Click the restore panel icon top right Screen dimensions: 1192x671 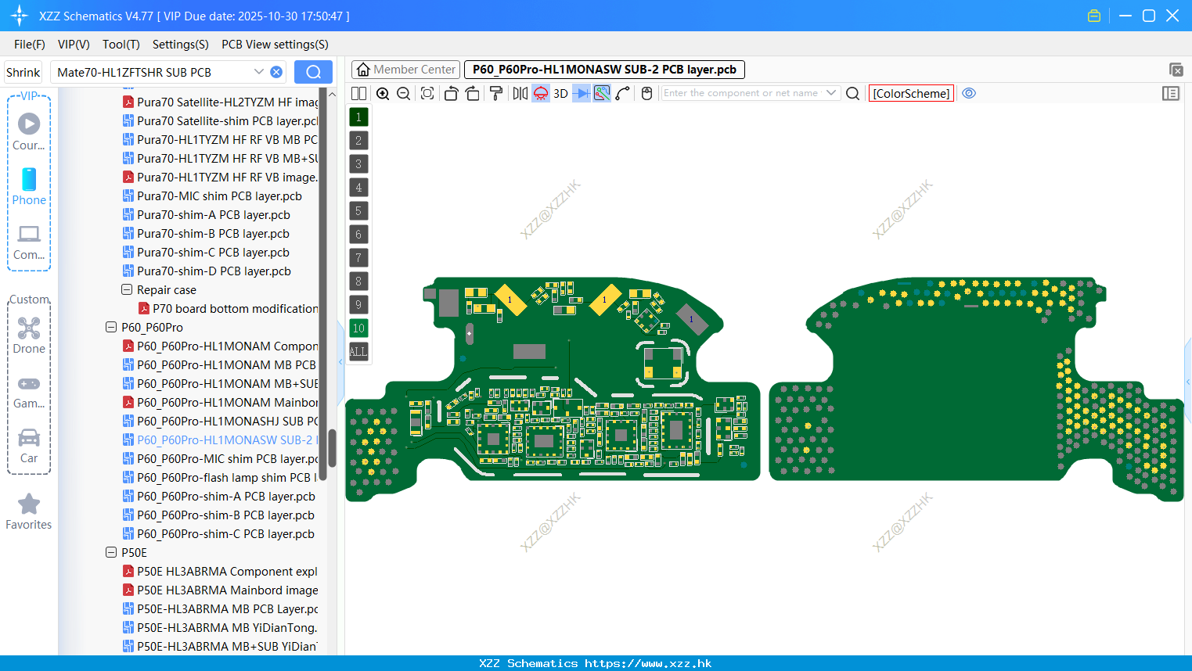coord(1176,70)
